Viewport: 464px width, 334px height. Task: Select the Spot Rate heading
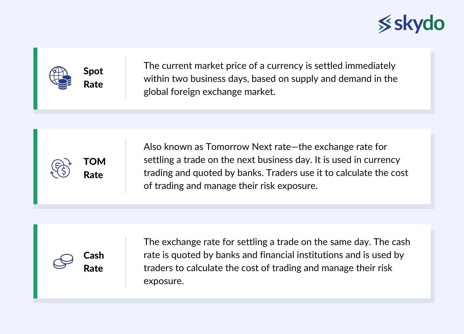(x=93, y=78)
